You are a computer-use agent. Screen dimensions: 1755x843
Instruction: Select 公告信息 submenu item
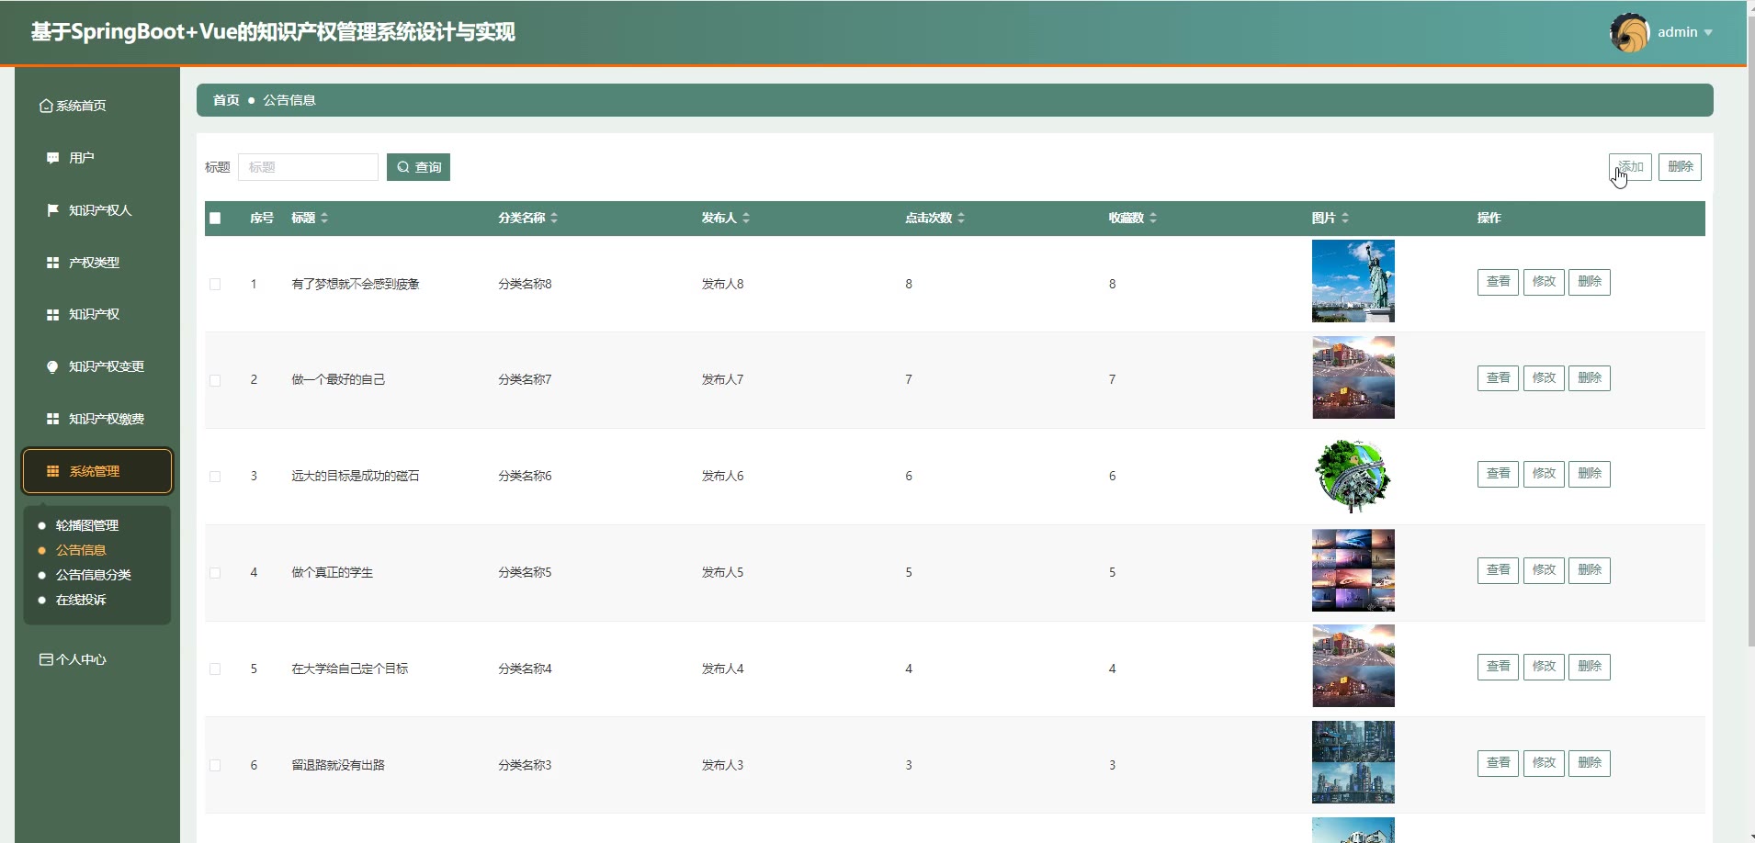click(81, 550)
